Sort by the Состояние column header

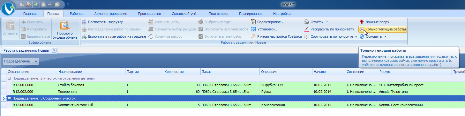click(362, 72)
